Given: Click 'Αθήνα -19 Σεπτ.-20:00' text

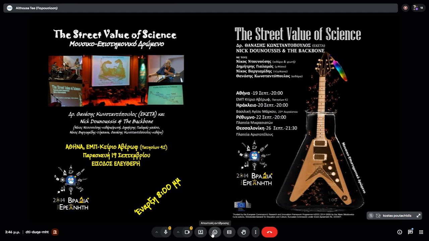Looking at the screenshot, I should (x=259, y=93).
